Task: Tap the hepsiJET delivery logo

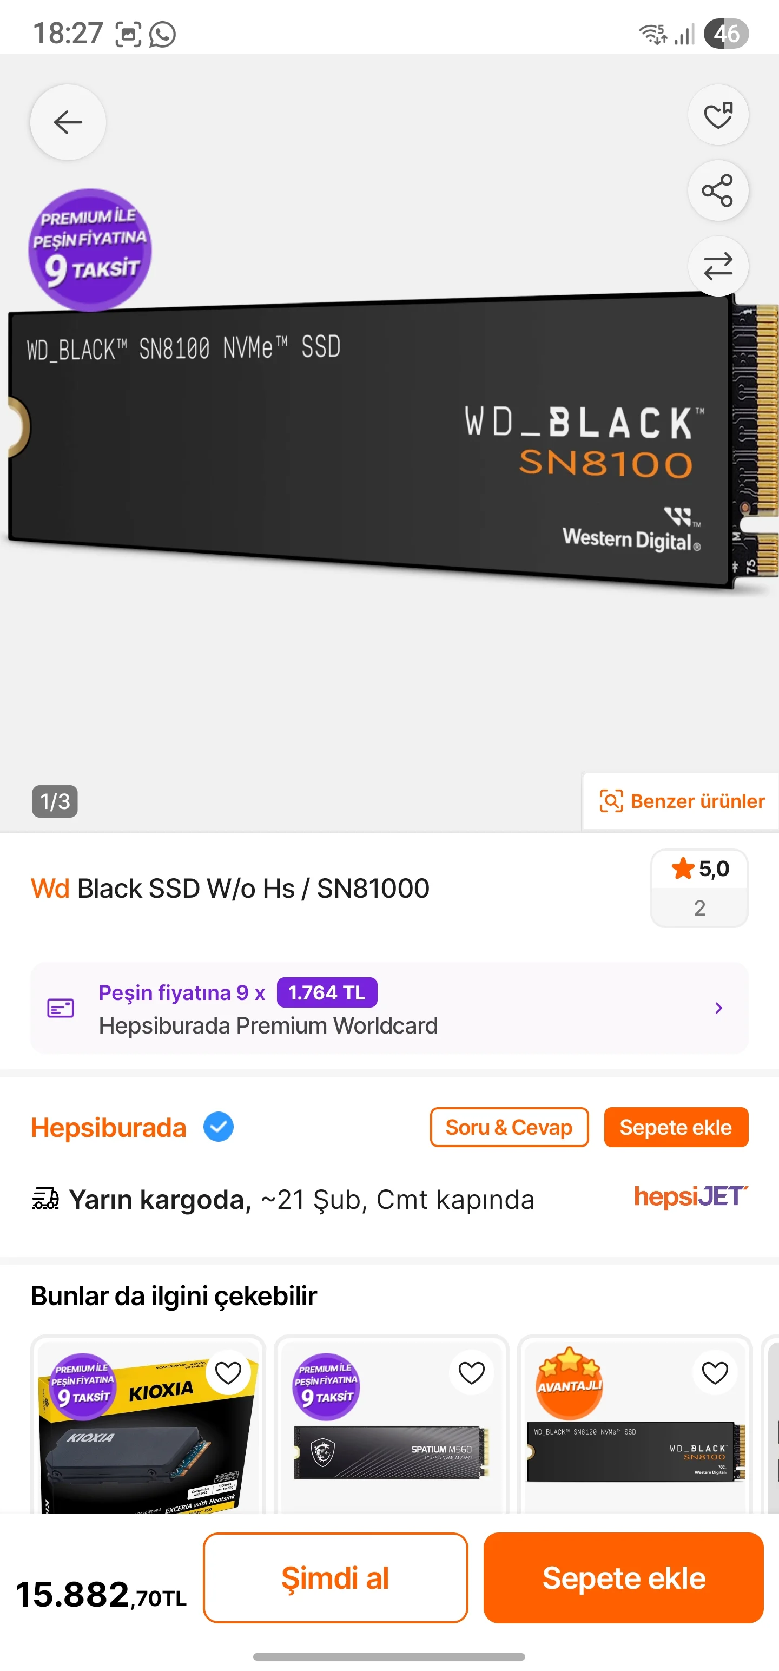Action: 691,1196
